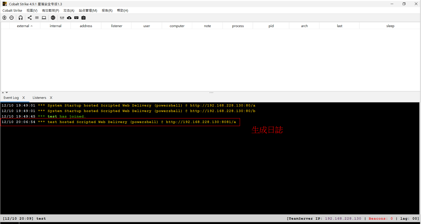The height and width of the screenshot is (224, 421).
Task: Sort by the arch column header
Action: (304, 26)
